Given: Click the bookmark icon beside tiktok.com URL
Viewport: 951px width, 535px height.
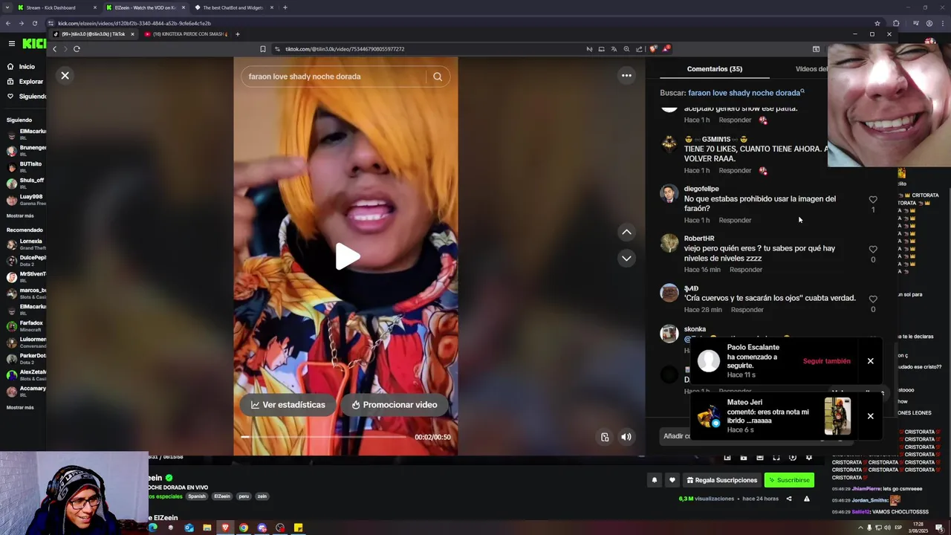Looking at the screenshot, I should 262,49.
